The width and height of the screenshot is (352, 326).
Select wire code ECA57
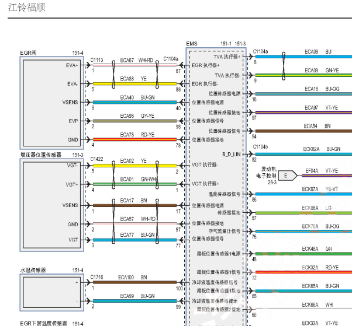click(127, 219)
